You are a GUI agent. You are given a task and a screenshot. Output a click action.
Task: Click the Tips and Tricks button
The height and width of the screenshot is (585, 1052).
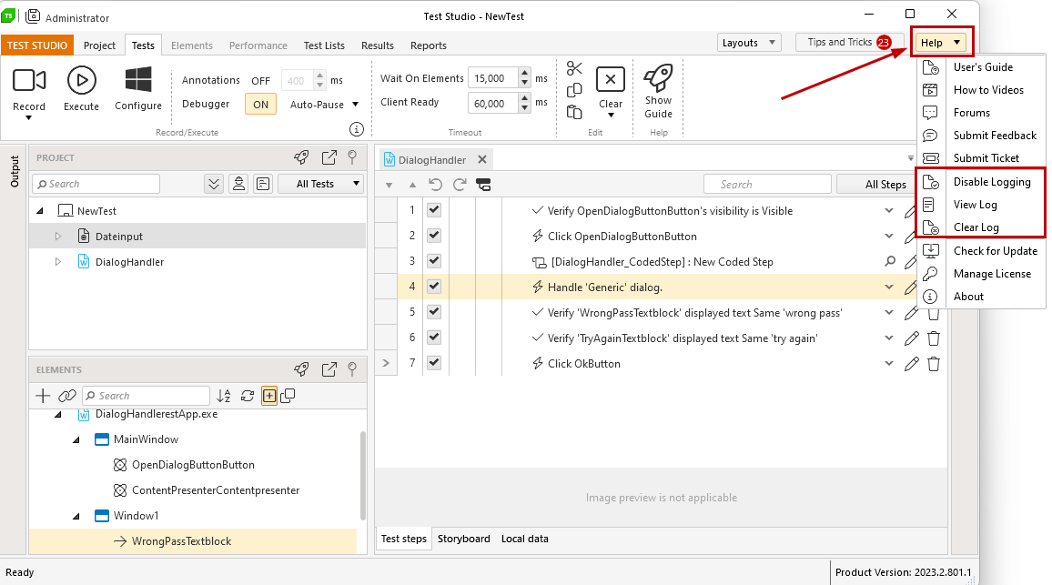849,42
